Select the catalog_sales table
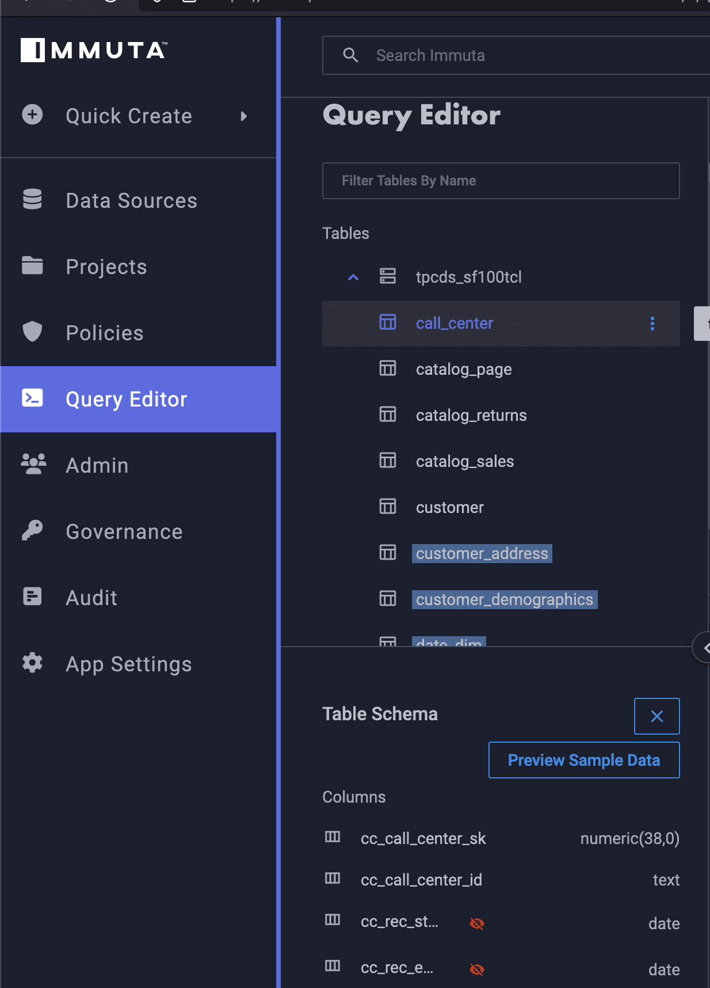710x988 pixels. (x=465, y=461)
